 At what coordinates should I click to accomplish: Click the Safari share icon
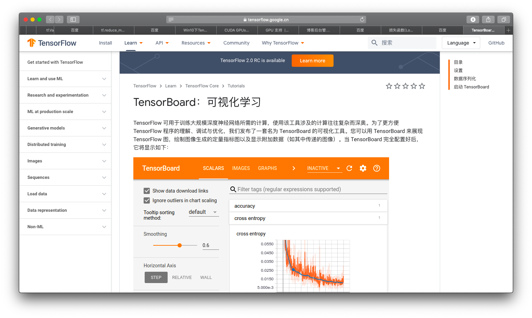click(488, 20)
